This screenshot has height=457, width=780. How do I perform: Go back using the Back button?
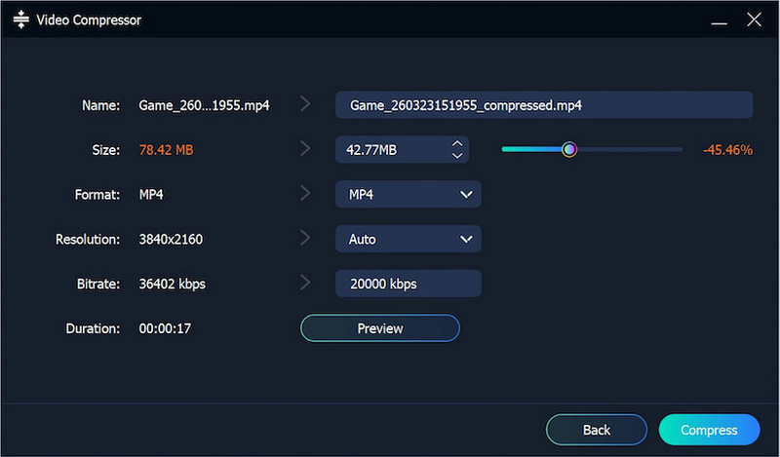[596, 430]
